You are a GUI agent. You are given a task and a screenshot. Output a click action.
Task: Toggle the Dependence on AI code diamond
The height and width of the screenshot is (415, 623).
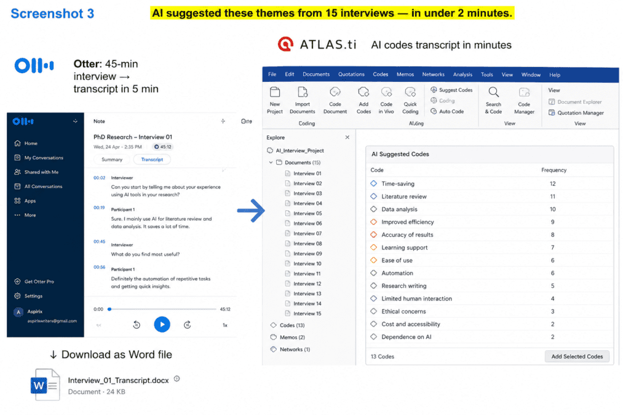point(373,336)
